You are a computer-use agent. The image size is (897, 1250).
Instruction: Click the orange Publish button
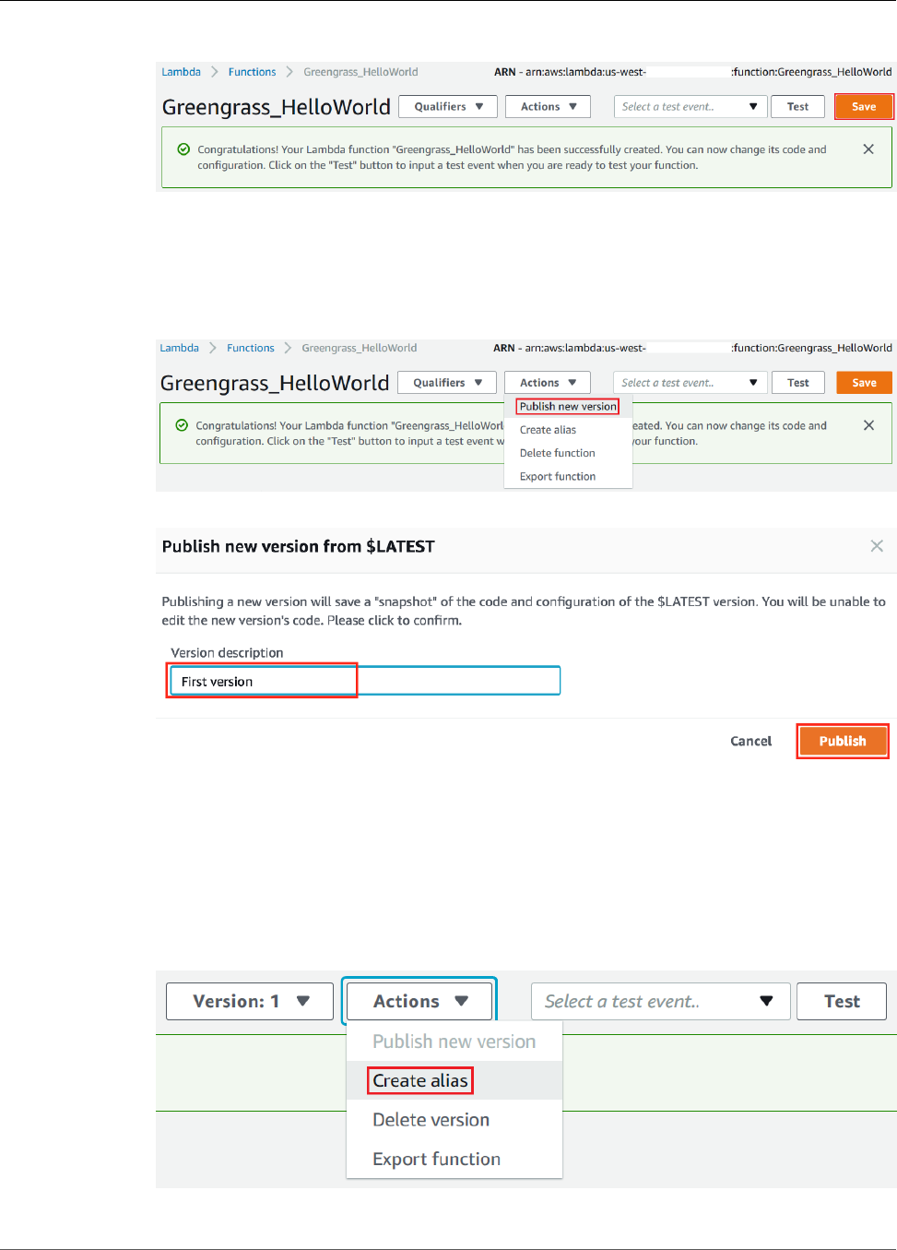843,741
